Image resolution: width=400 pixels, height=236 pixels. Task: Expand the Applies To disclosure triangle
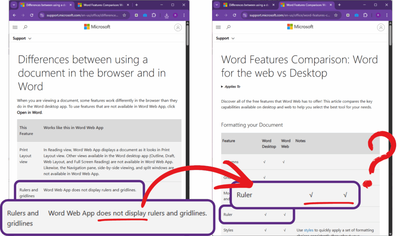(223, 87)
